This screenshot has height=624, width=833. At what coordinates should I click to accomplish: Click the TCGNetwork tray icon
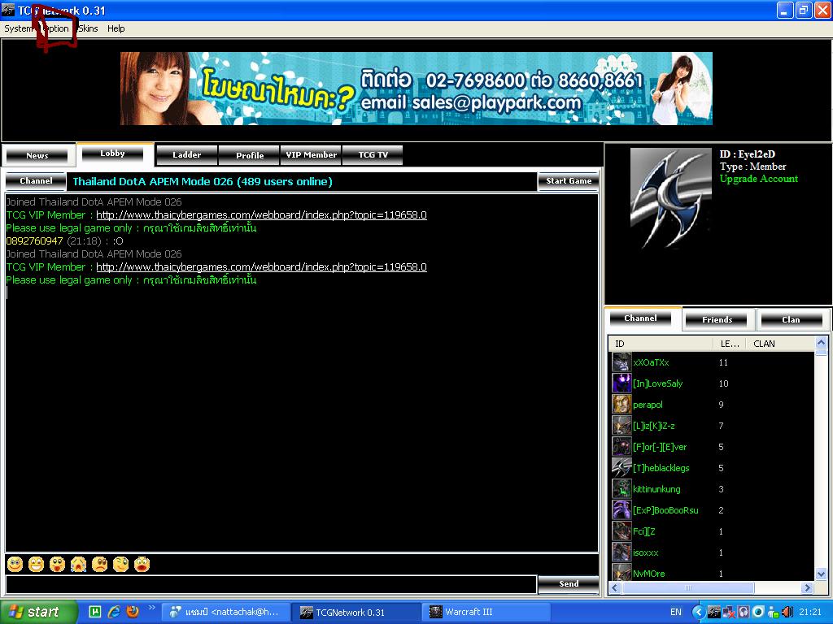pos(713,612)
